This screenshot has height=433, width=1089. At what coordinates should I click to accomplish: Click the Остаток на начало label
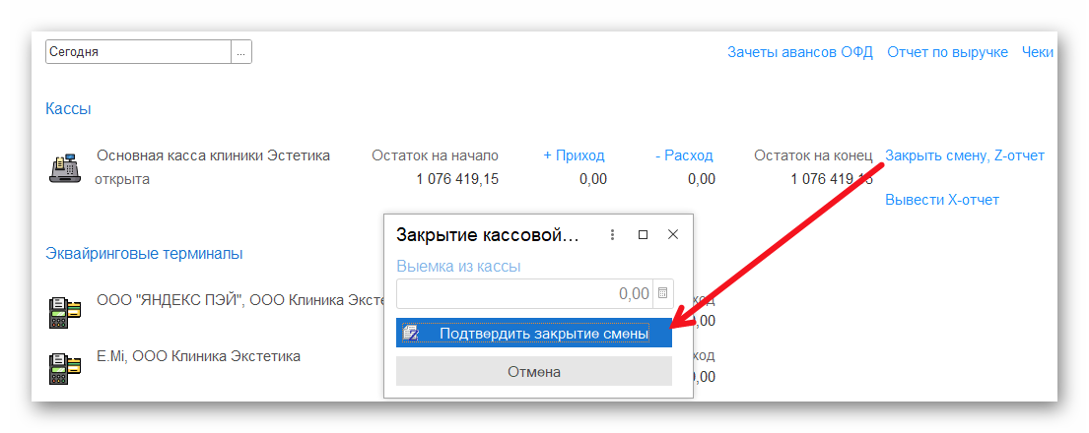435,155
